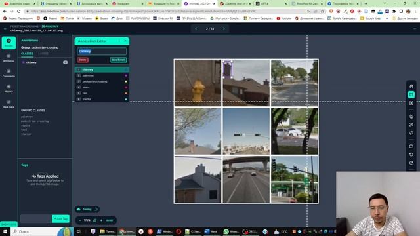Open Annotation Editor options menu
The image size is (420, 236).
tap(119, 41)
